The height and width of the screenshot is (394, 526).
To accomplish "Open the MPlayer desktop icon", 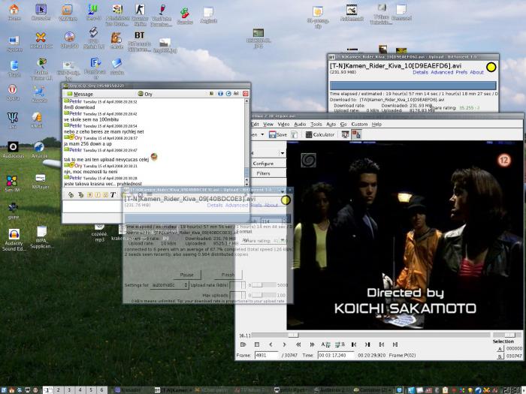I will click(41, 182).
